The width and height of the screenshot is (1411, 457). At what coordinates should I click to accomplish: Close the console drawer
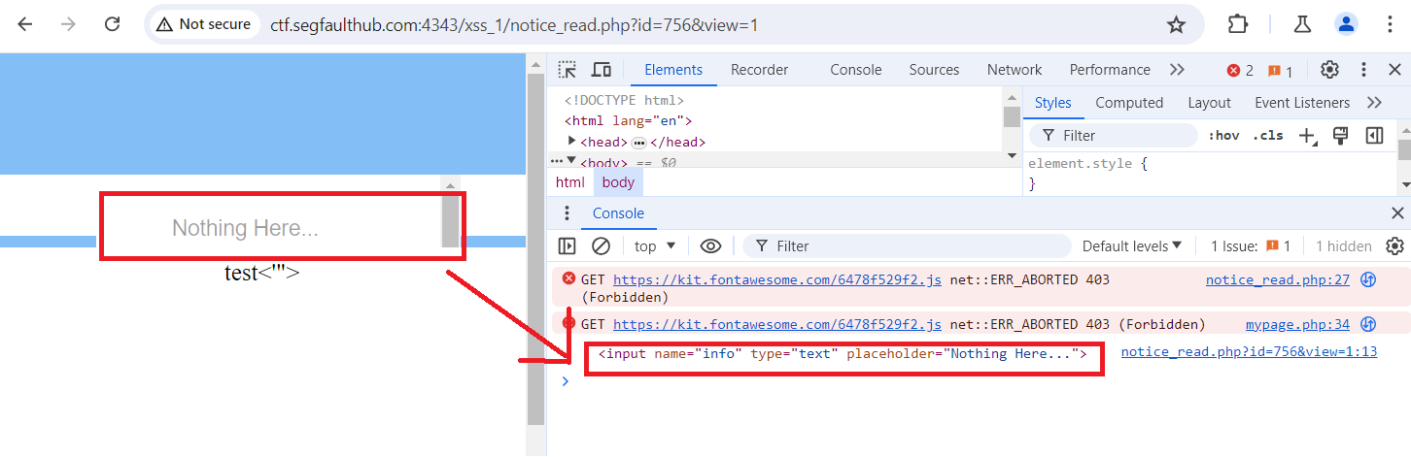1397,213
